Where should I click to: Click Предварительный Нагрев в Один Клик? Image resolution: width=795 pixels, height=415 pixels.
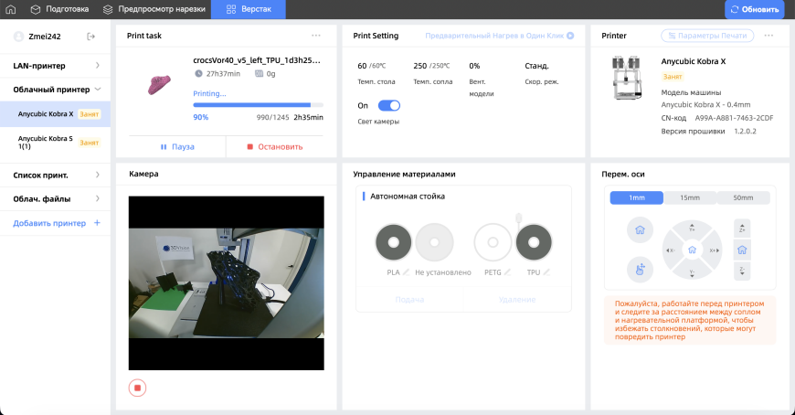point(500,36)
